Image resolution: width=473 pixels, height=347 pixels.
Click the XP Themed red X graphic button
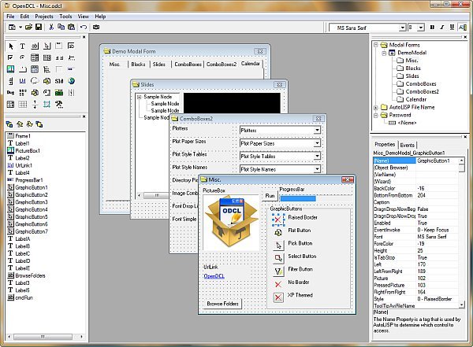(278, 297)
